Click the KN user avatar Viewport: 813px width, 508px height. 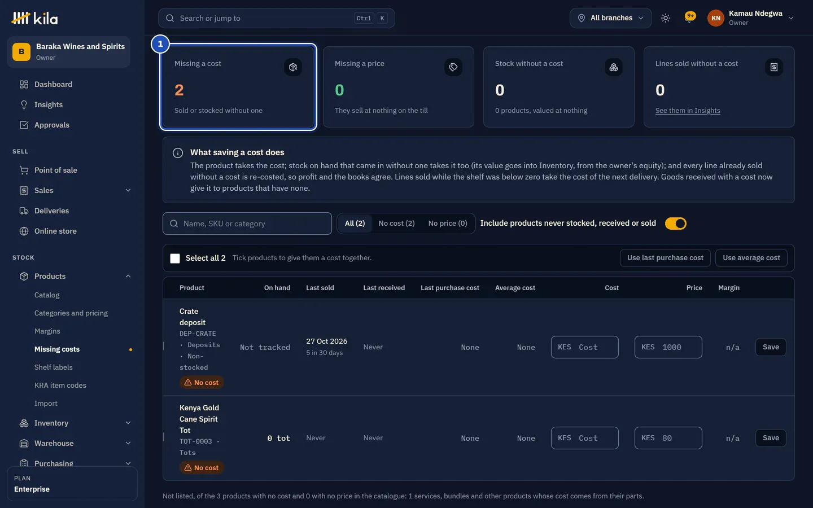click(x=716, y=18)
